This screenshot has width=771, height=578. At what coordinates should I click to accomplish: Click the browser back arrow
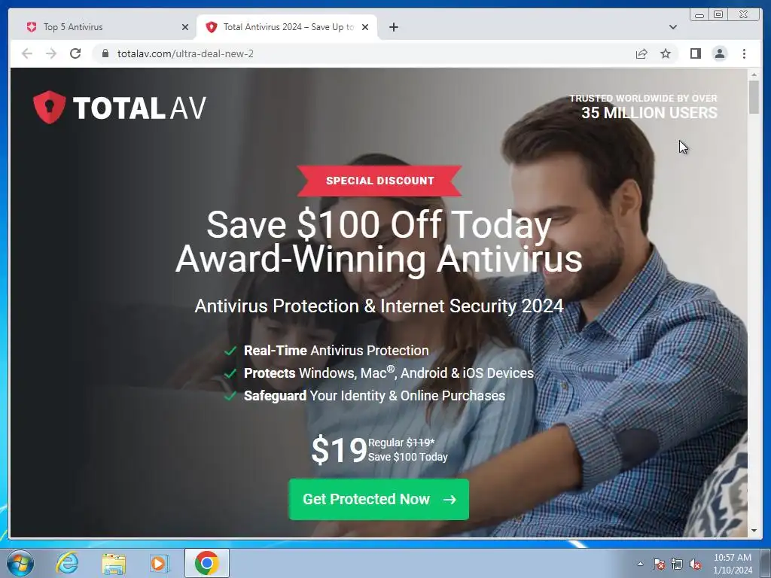pos(27,53)
